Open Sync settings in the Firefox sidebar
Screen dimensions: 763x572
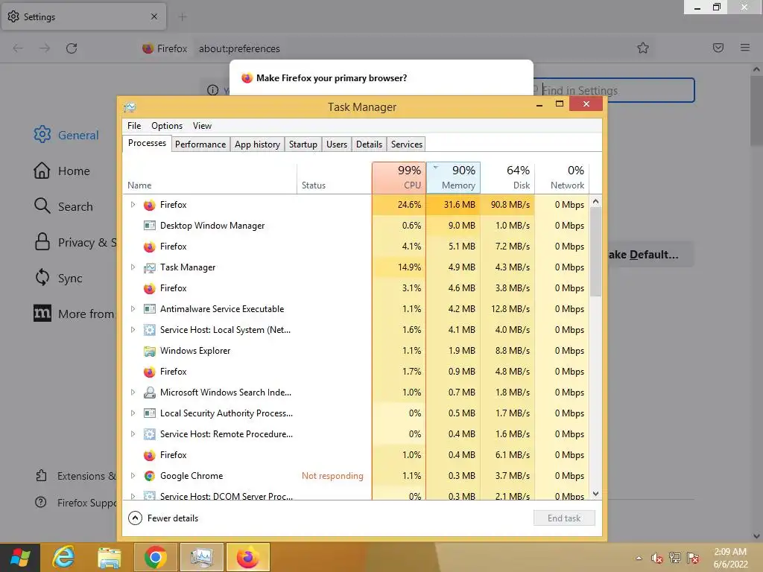pyautogui.click(x=58, y=278)
